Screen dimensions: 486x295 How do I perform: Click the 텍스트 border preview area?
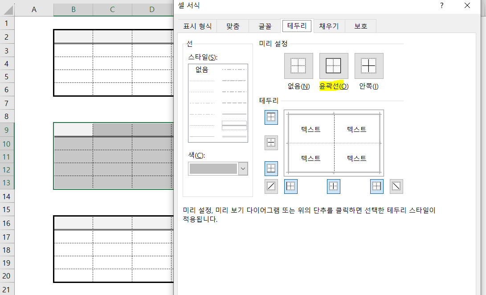click(334, 143)
